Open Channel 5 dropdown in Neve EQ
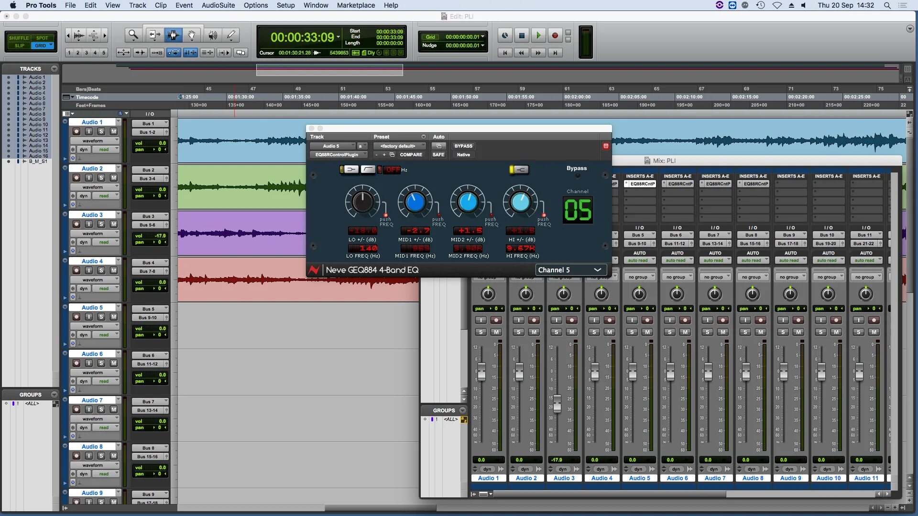 click(570, 270)
